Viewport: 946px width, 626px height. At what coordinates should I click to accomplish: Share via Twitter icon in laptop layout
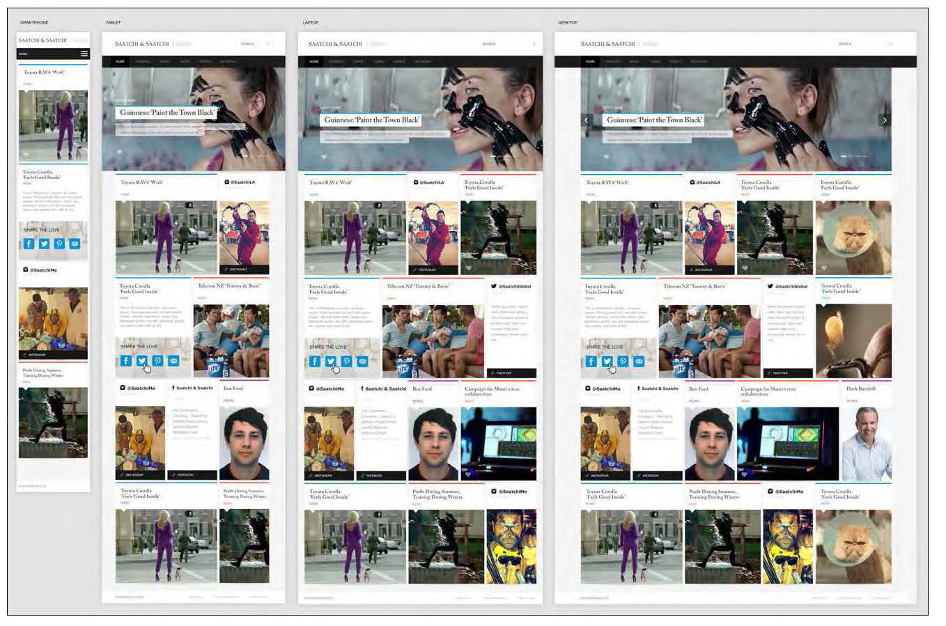pos(331,361)
